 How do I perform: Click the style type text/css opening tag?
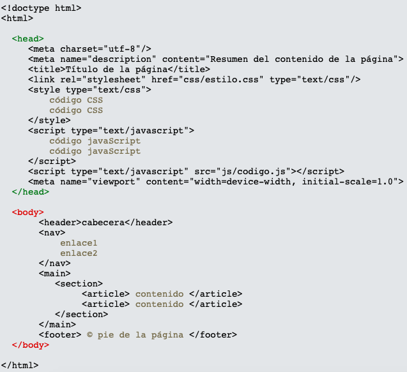click(x=89, y=90)
